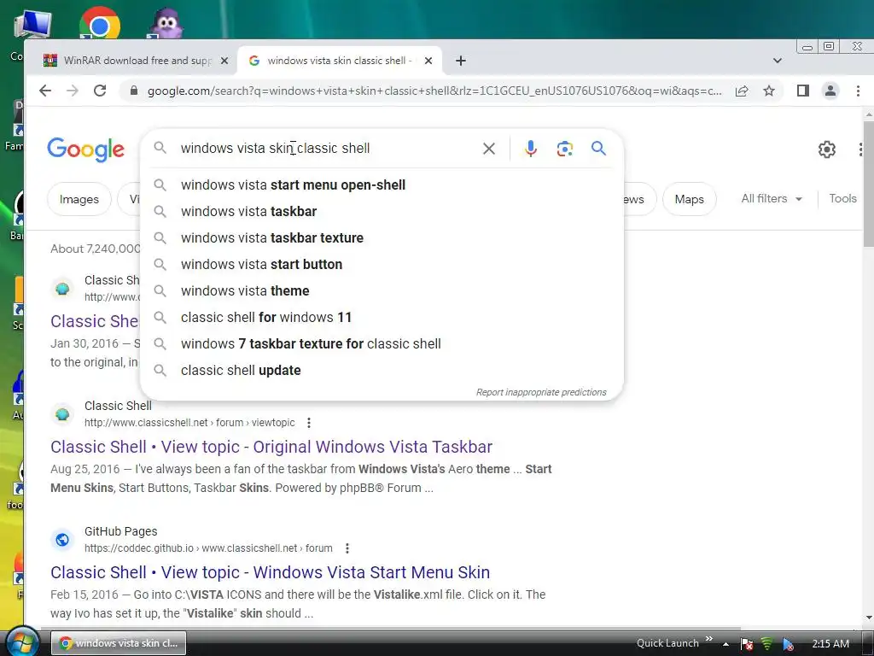Open a new tab
This screenshot has height=656, width=874.
pyautogui.click(x=460, y=61)
